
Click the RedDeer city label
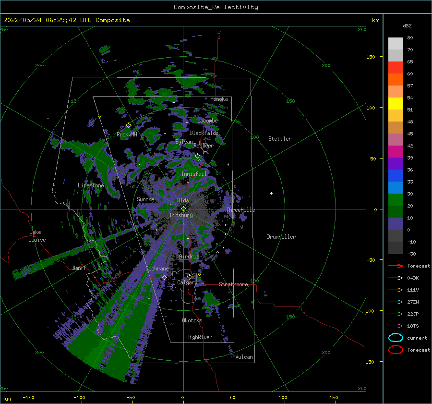204,146
